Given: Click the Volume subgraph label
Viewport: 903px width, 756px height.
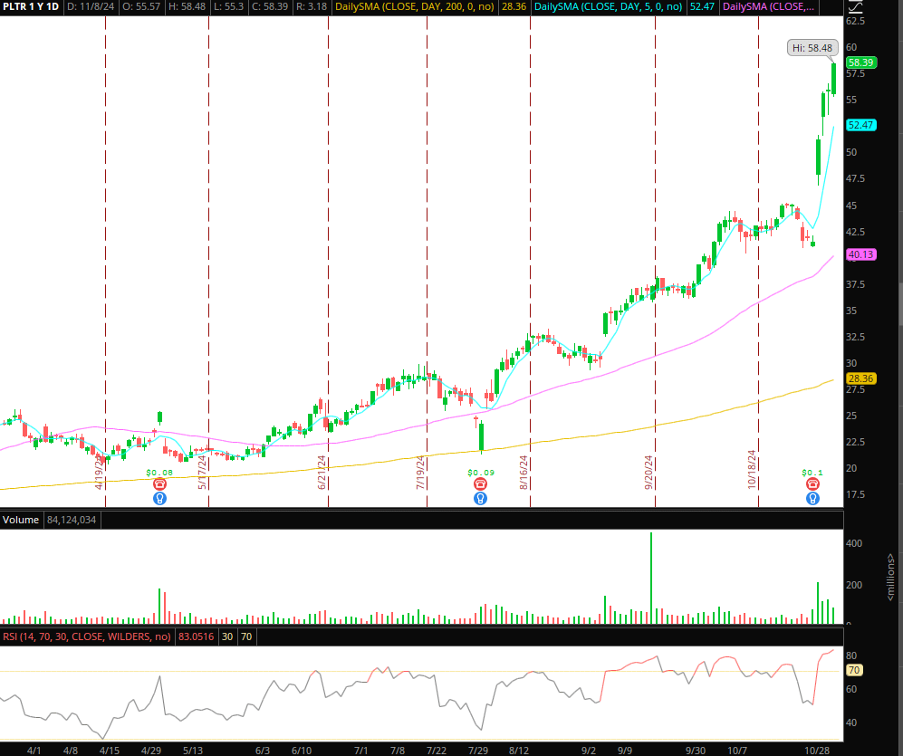Looking at the screenshot, I should (20, 521).
